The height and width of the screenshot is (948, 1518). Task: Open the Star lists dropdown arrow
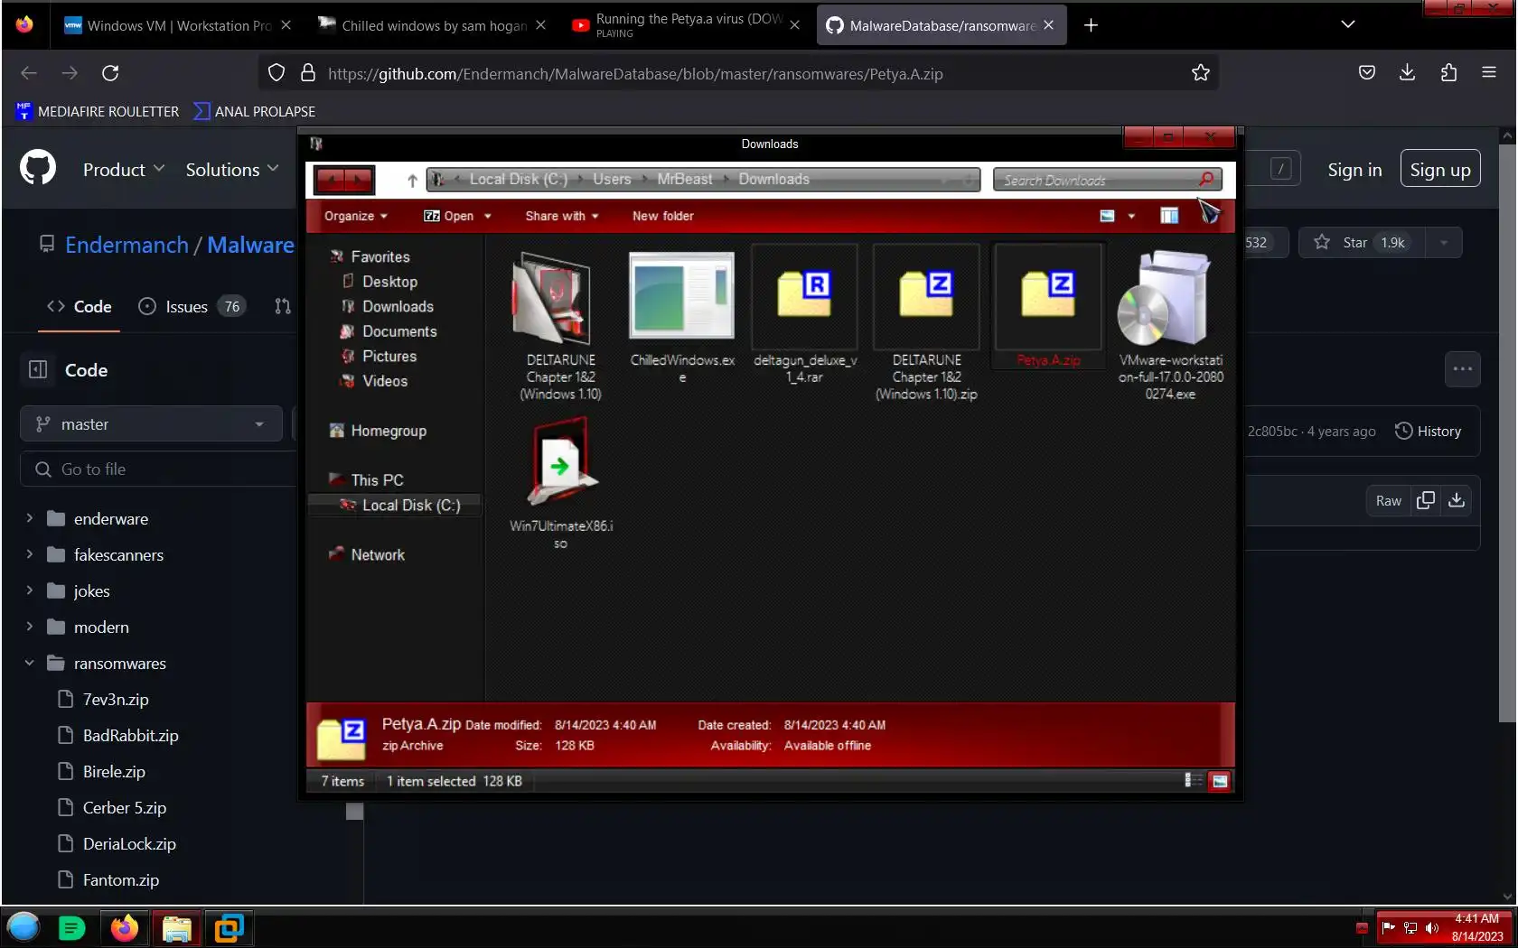pyautogui.click(x=1444, y=242)
